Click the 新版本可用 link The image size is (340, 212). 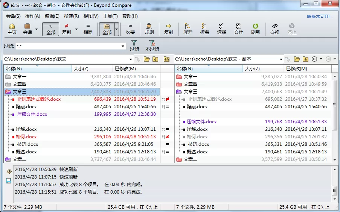320,17
